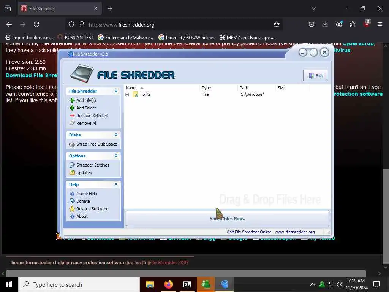
Task: Click the Donate PayPal icon
Action: pos(72,201)
